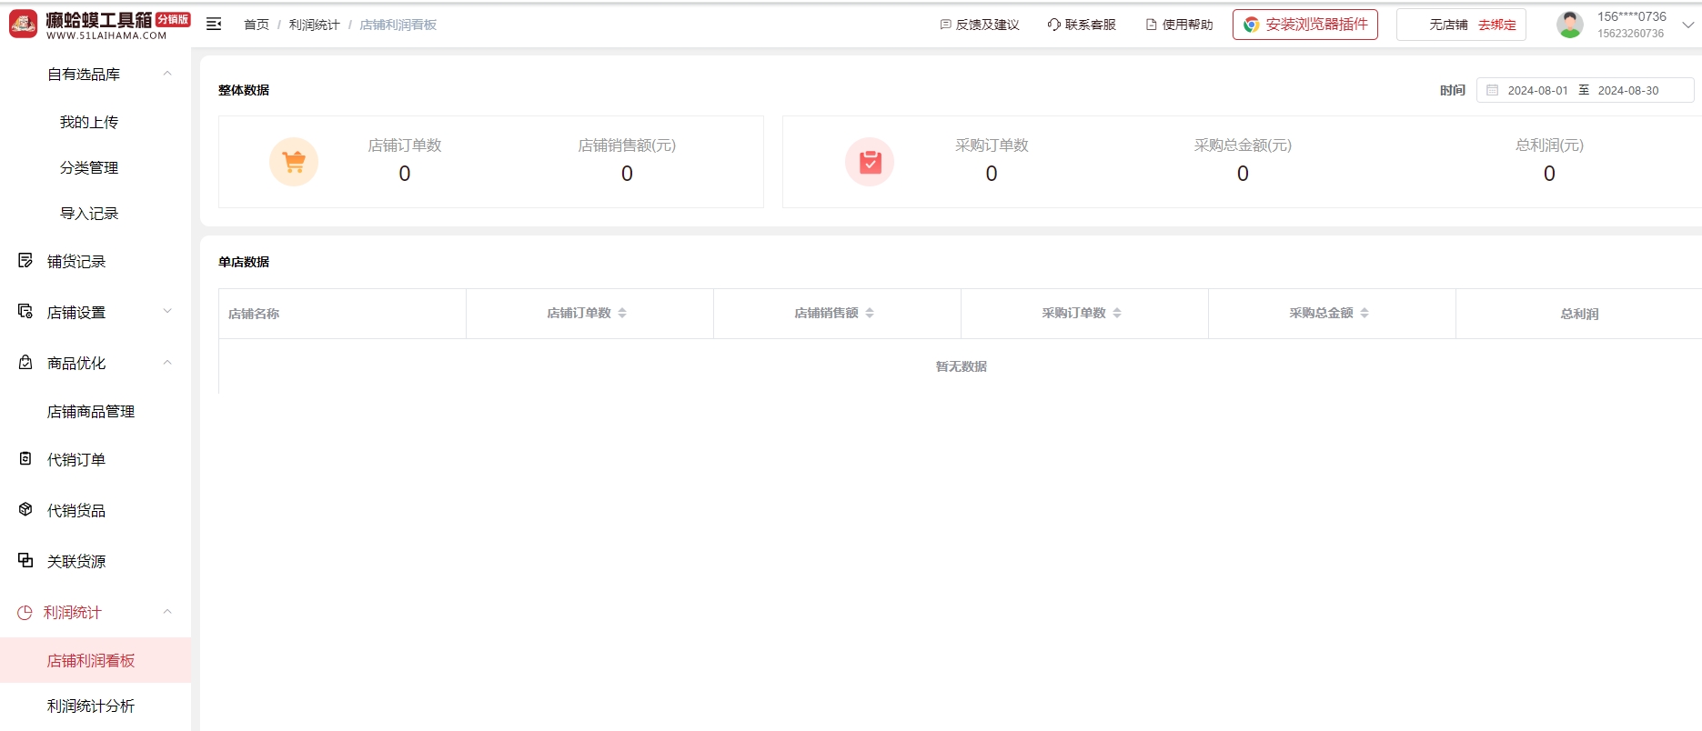Viewport: 1702px width, 731px height.
Task: Sort by 采购总金额 column arrows
Action: click(1365, 313)
